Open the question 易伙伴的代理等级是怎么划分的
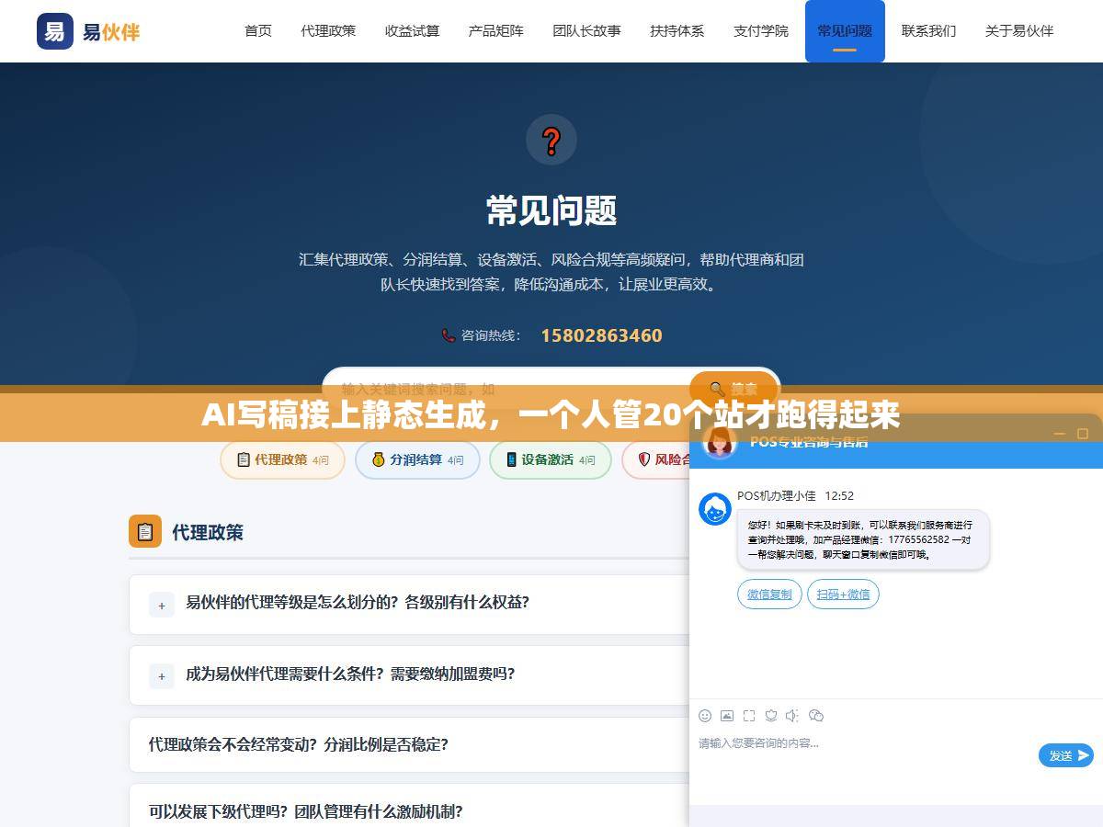The width and height of the screenshot is (1103, 827). [x=358, y=603]
